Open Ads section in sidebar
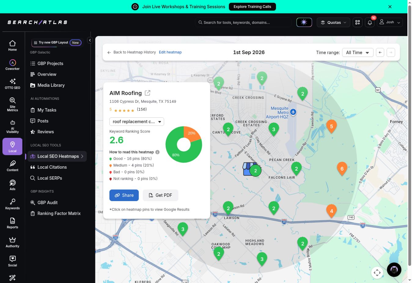The image size is (412, 283). [x=13, y=185]
